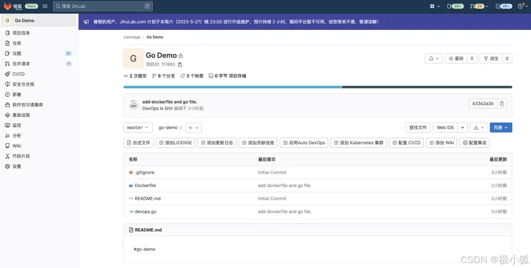
Task: Open commit 'add dockerfile and go file.' title
Action: click(x=170, y=102)
